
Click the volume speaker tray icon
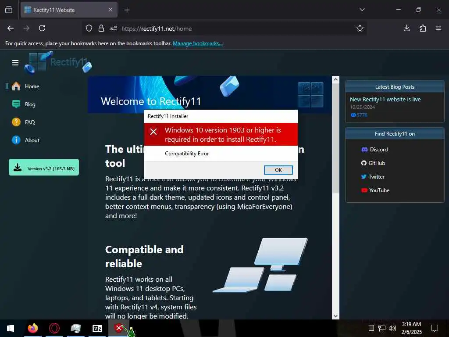392,328
